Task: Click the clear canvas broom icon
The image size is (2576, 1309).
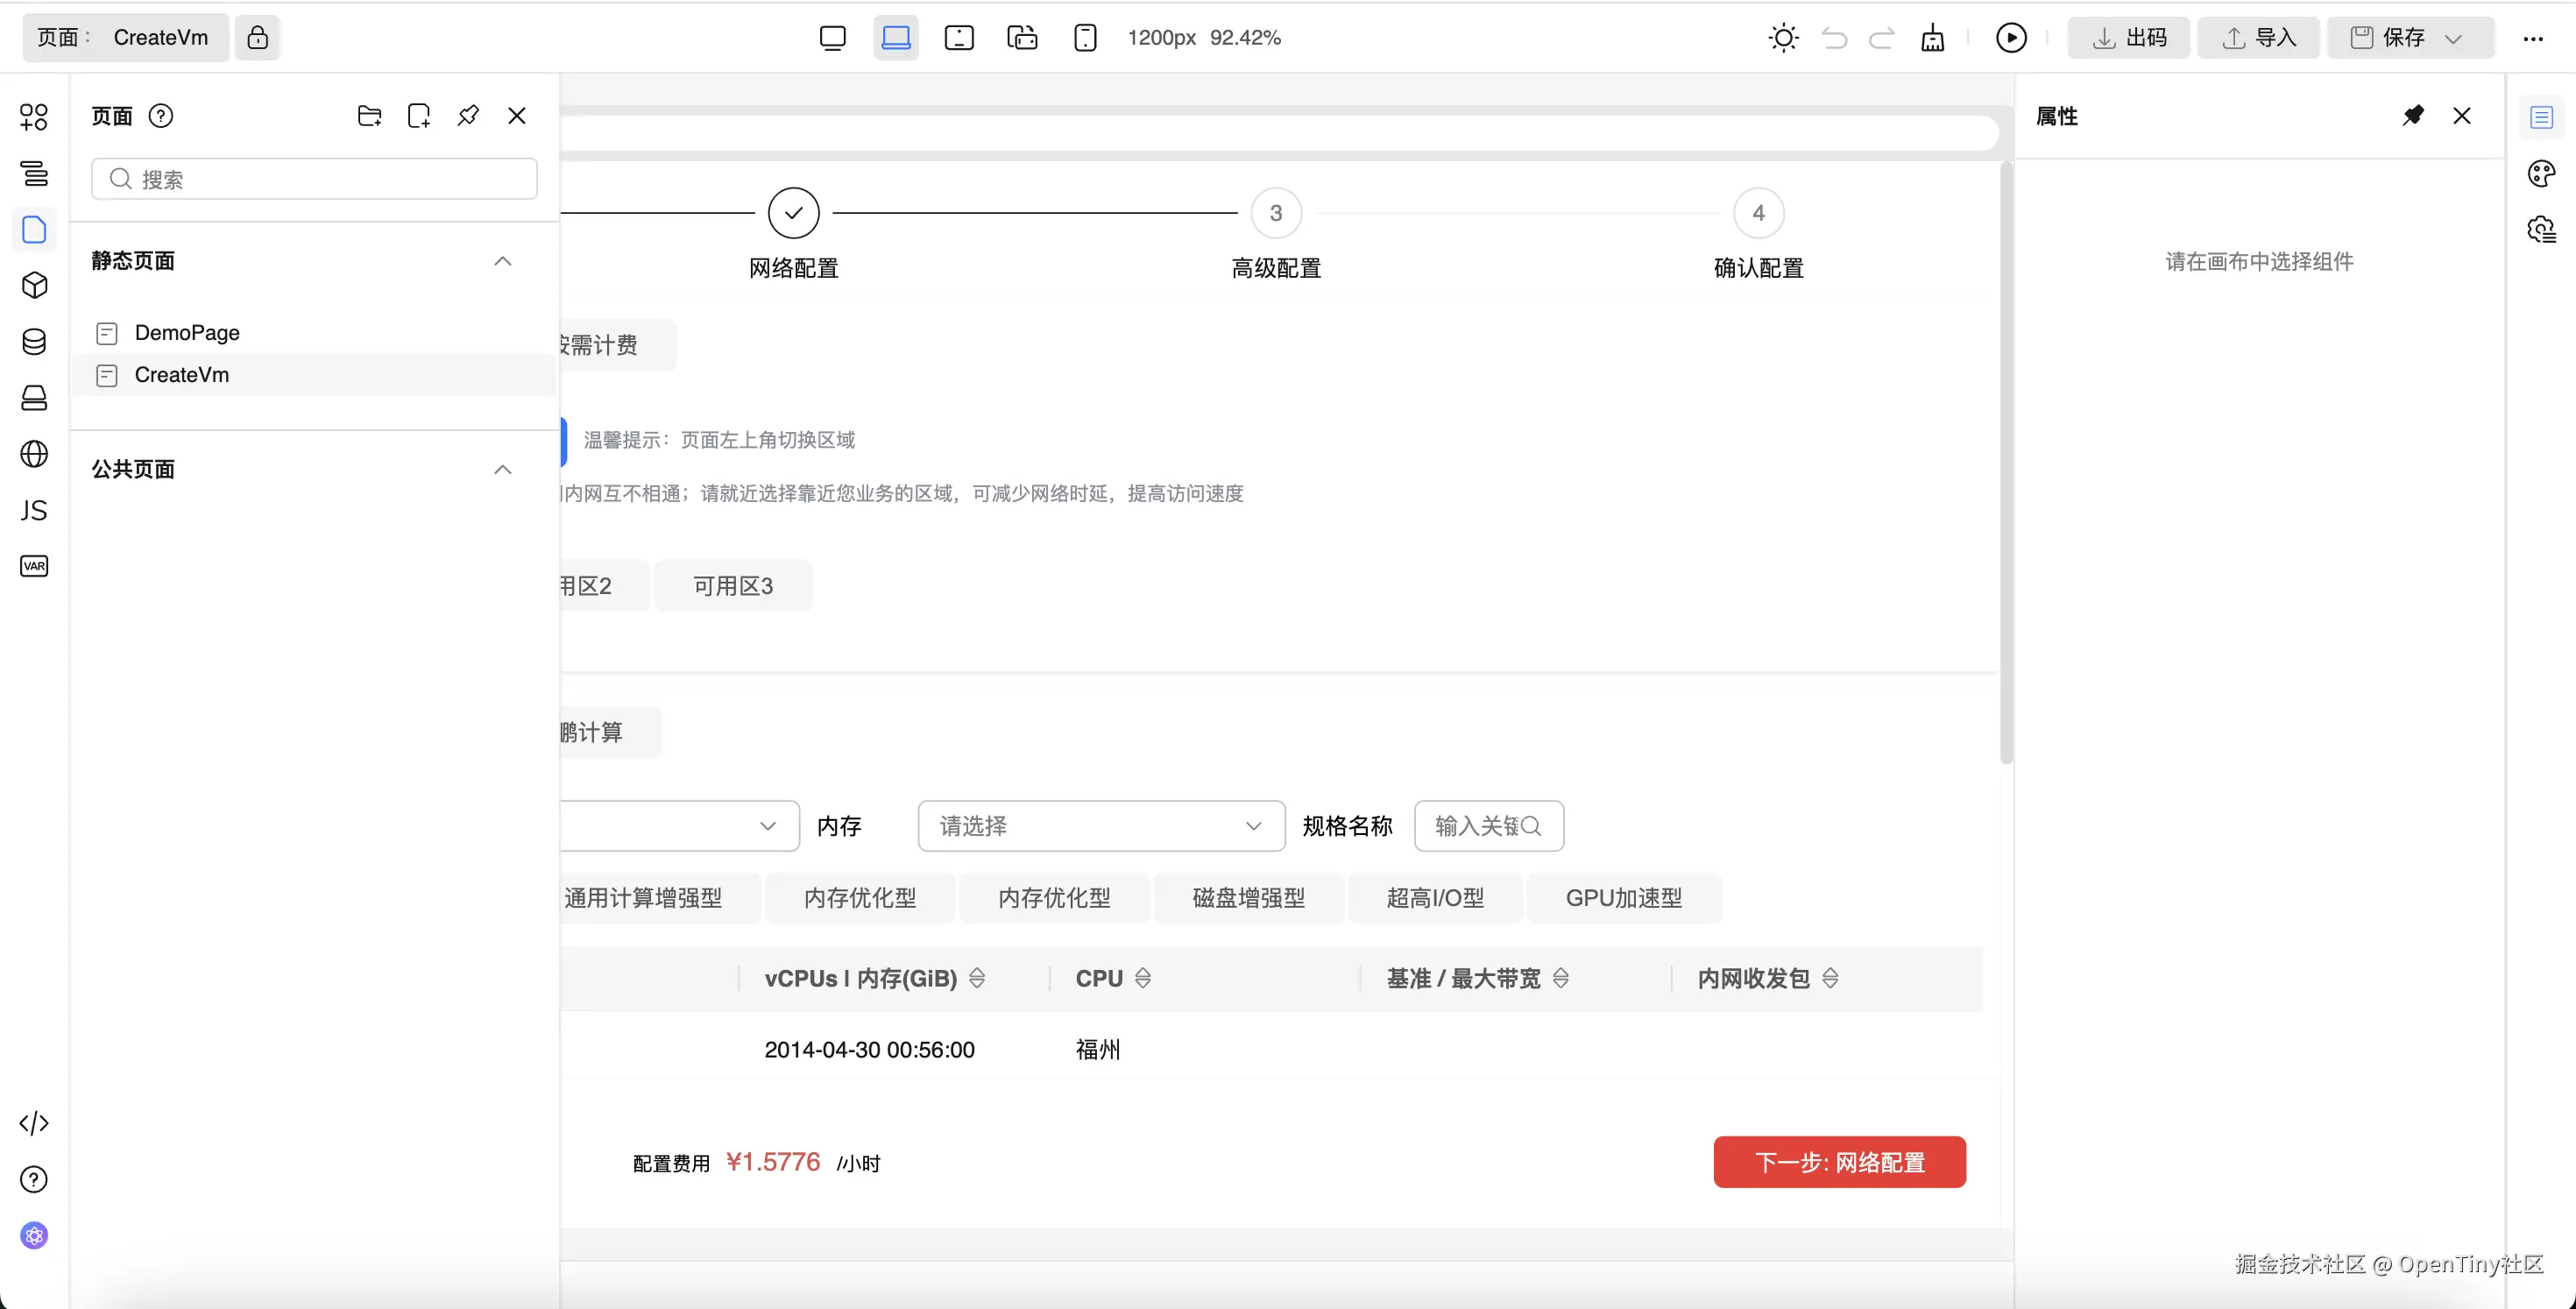Action: [x=1932, y=38]
